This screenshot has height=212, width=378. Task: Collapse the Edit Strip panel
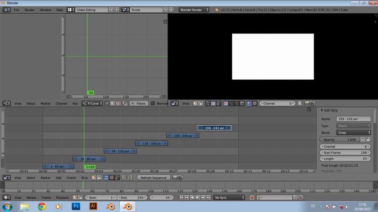point(322,110)
